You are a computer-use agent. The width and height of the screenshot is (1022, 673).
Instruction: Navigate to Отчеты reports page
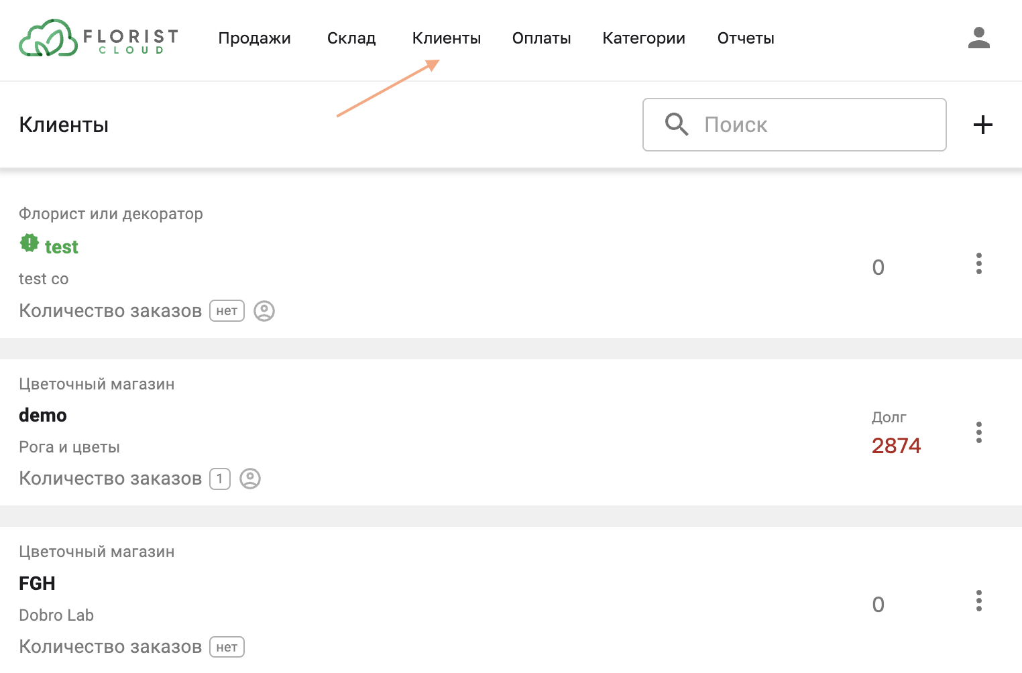tap(746, 38)
